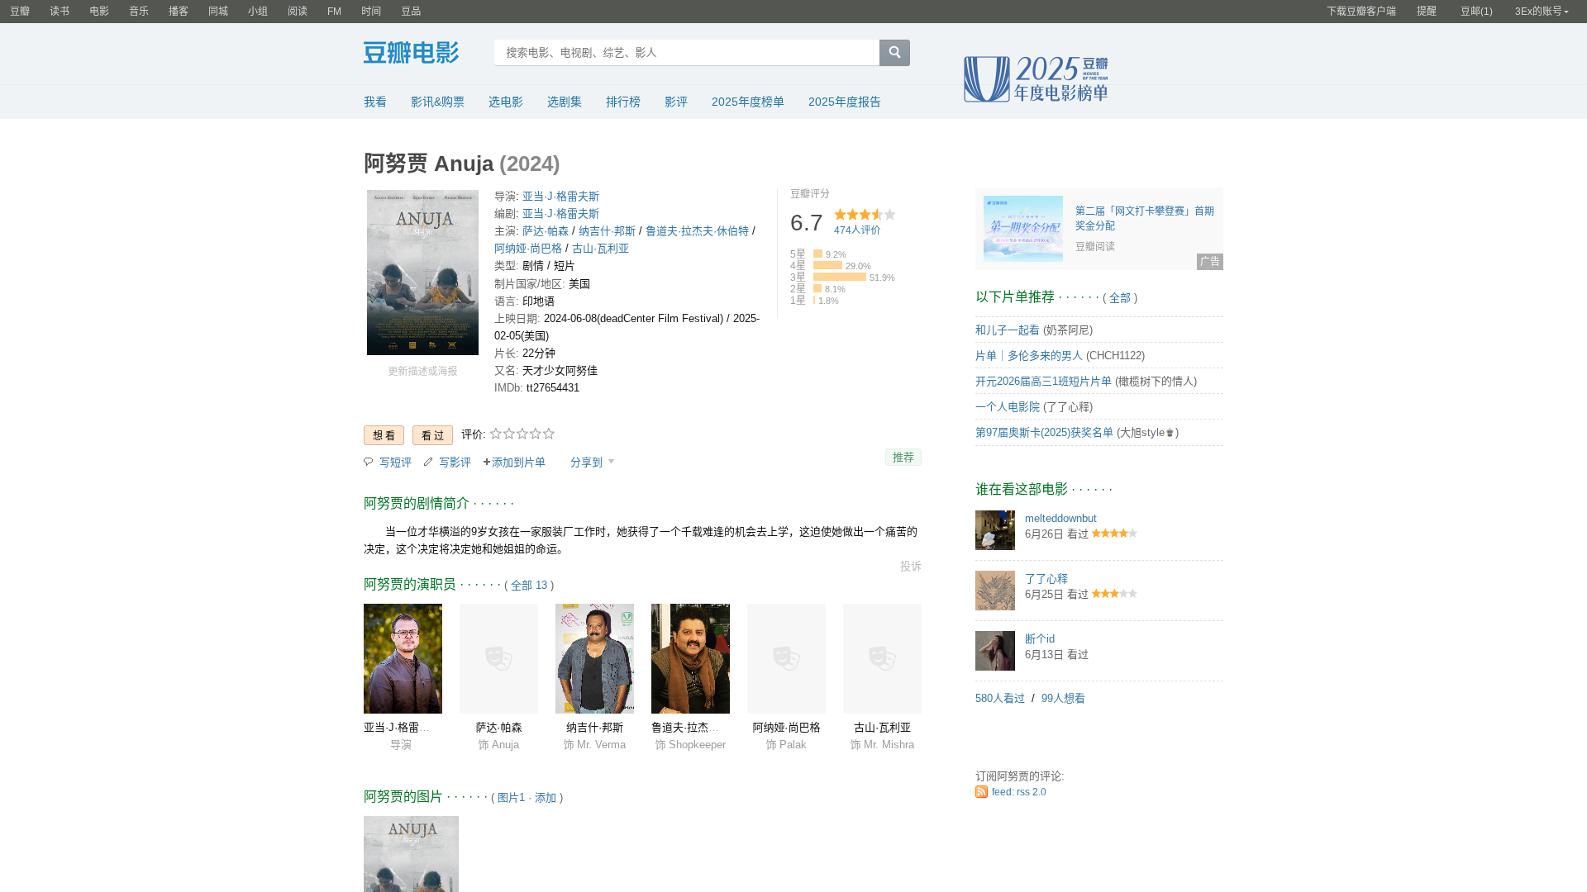Open 99人想看 link
Image resolution: width=1587 pixels, height=892 pixels.
[1063, 699]
